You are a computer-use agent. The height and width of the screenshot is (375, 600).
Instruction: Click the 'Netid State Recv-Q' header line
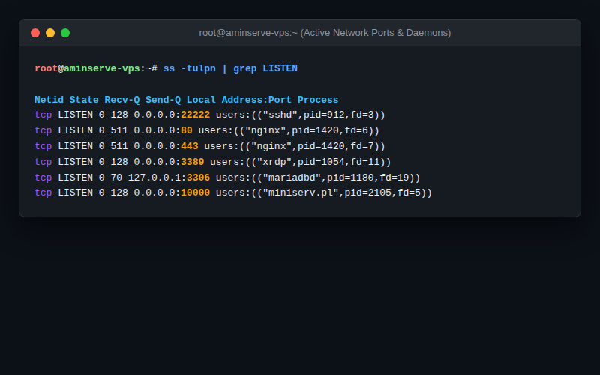(x=186, y=100)
